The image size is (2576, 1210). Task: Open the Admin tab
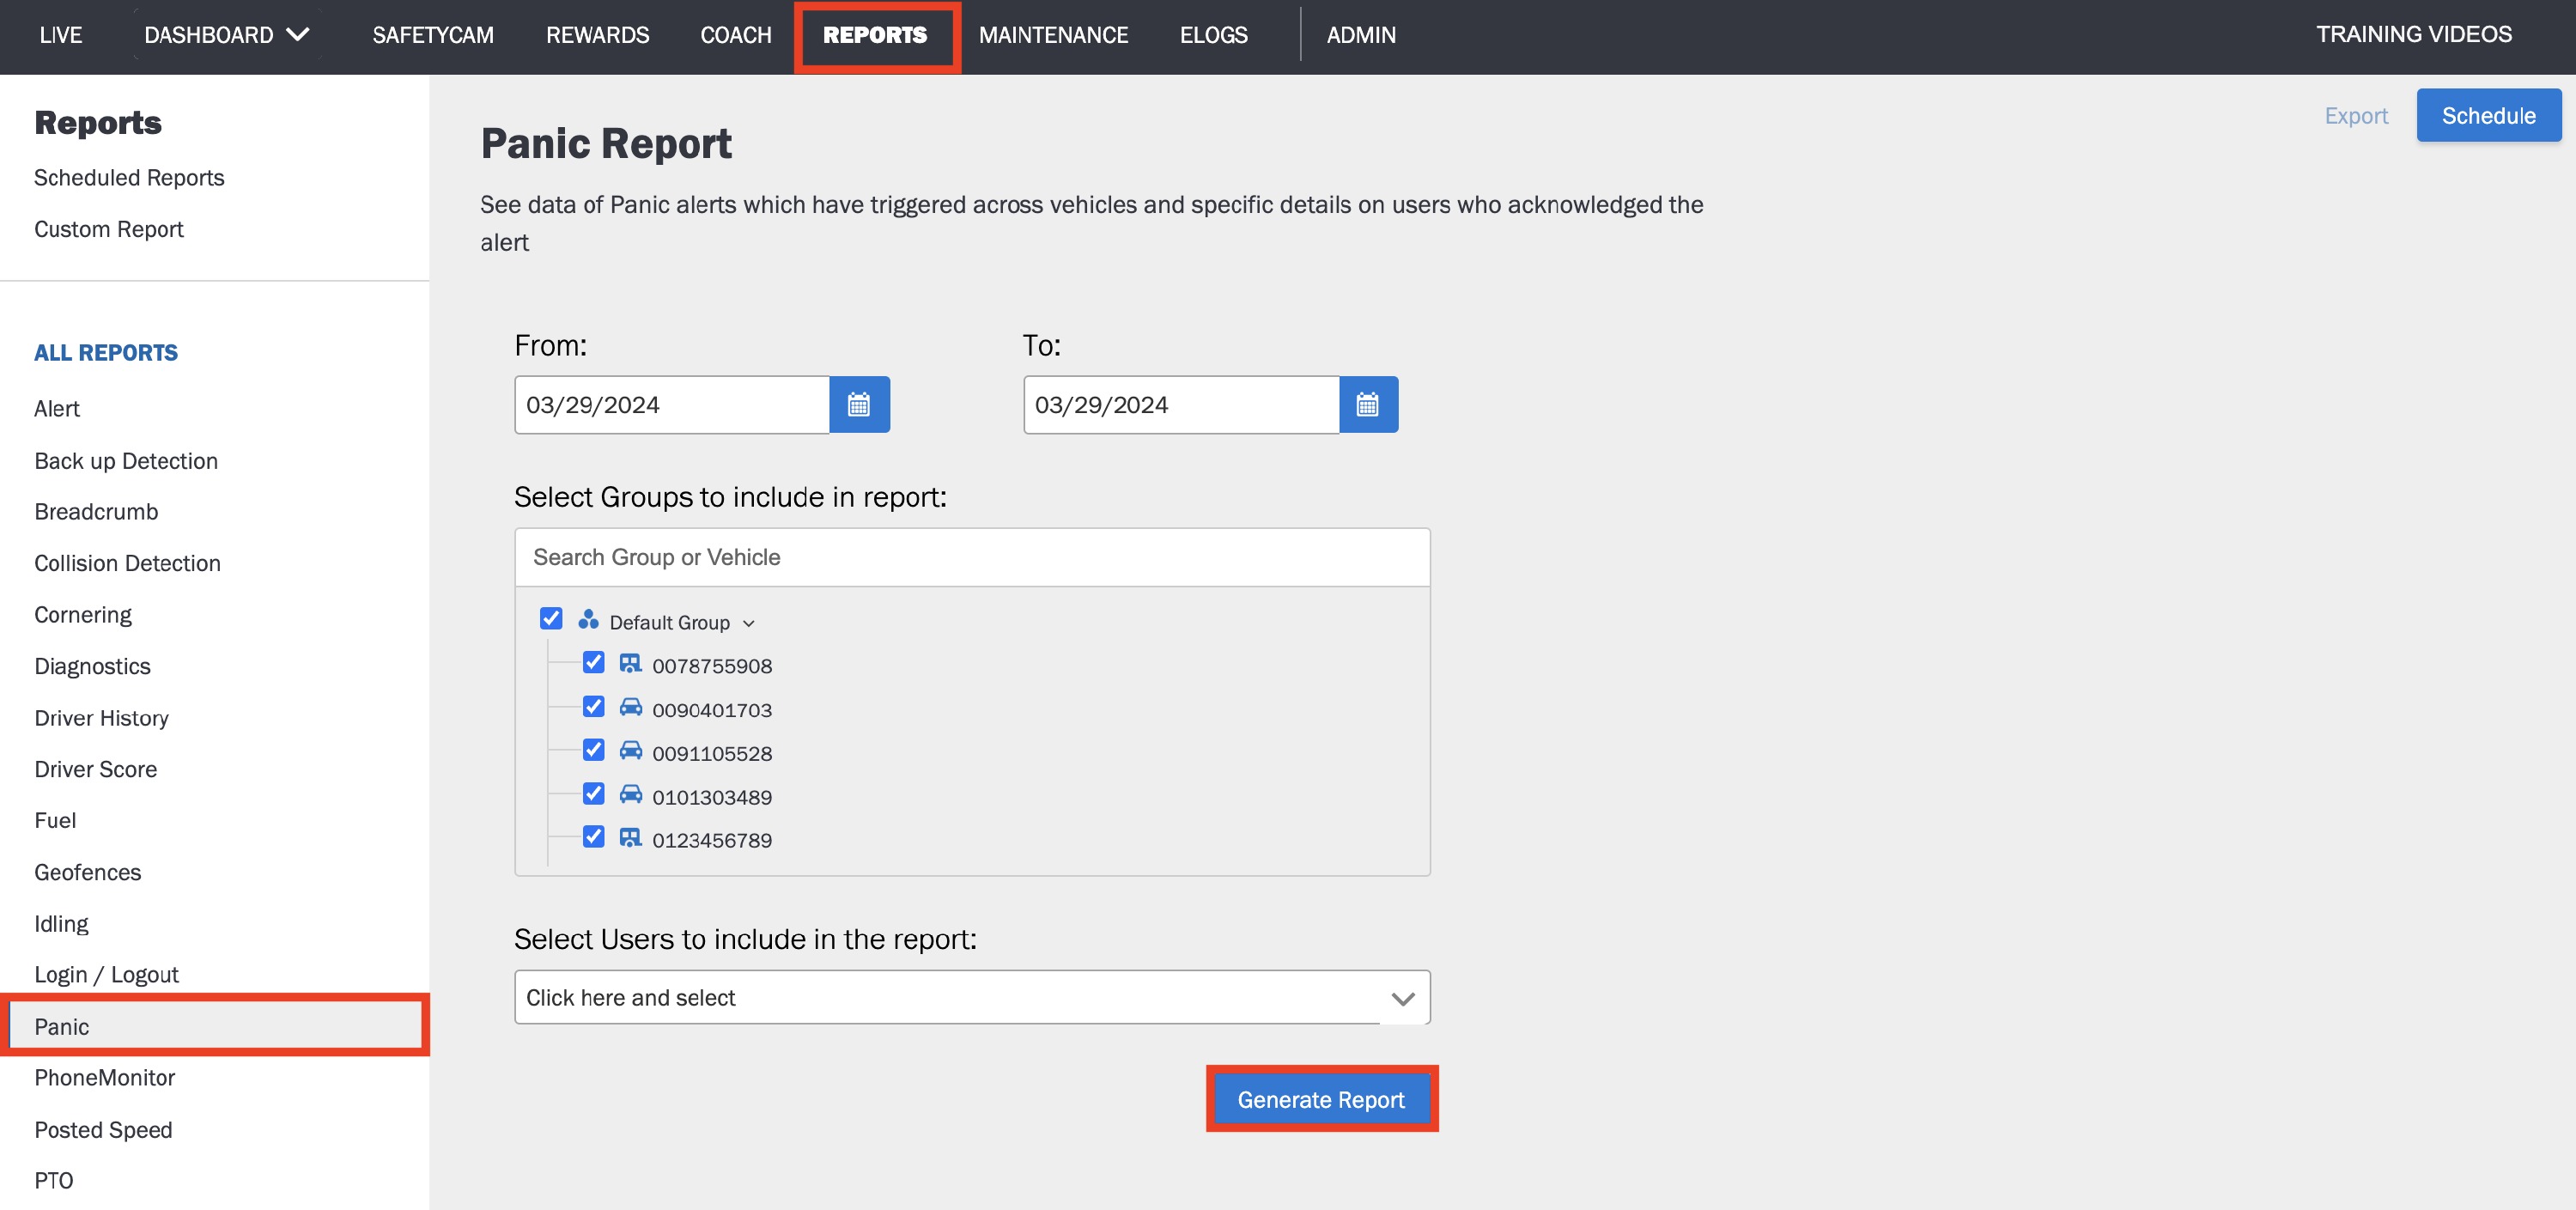(1361, 35)
